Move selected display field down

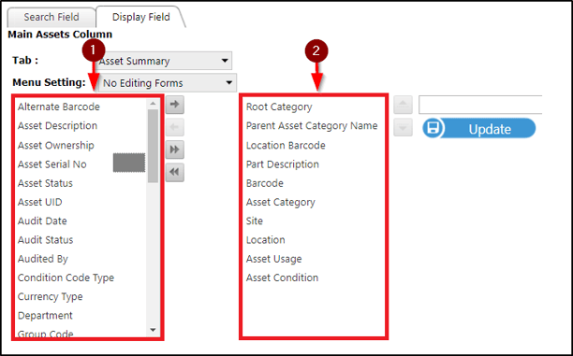pos(404,127)
